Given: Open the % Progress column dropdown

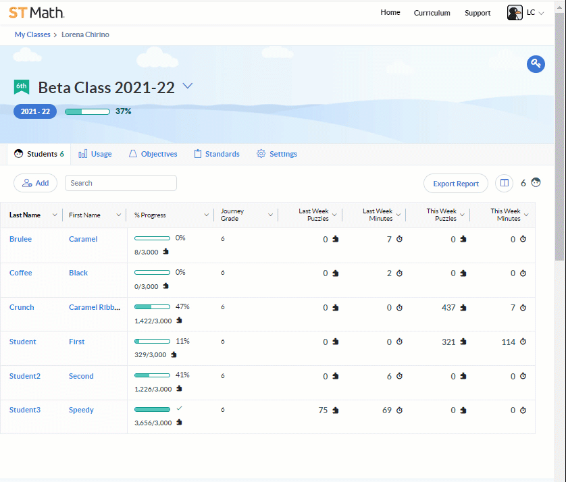Looking at the screenshot, I should pyautogui.click(x=207, y=215).
